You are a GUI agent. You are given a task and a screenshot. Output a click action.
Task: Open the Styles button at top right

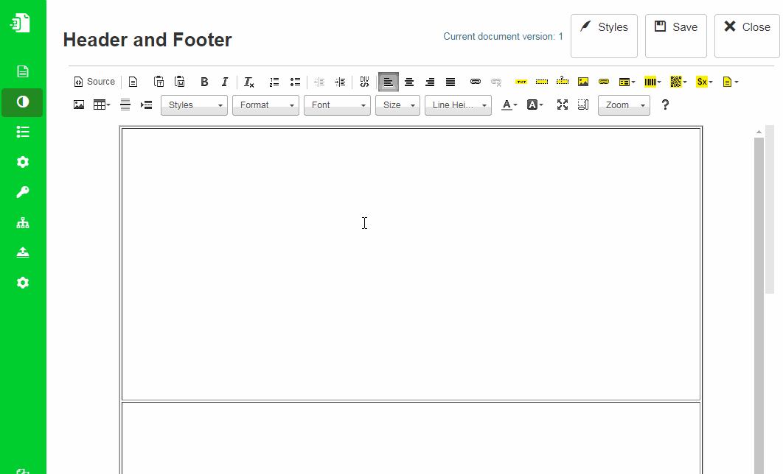click(x=604, y=35)
